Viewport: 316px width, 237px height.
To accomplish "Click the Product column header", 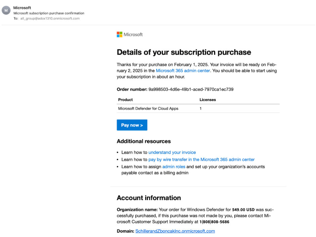I will pos(125,100).
